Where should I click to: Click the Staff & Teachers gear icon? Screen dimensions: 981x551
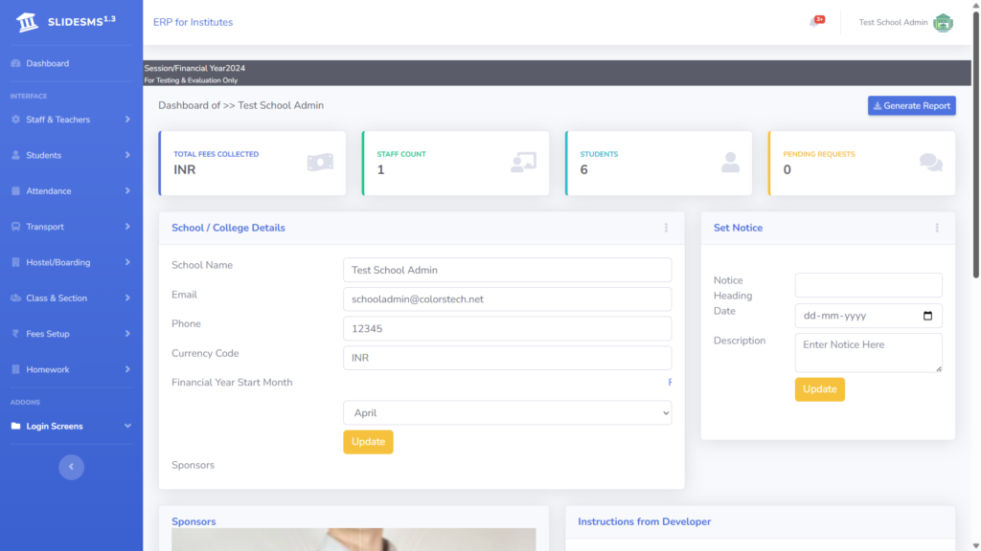(15, 120)
